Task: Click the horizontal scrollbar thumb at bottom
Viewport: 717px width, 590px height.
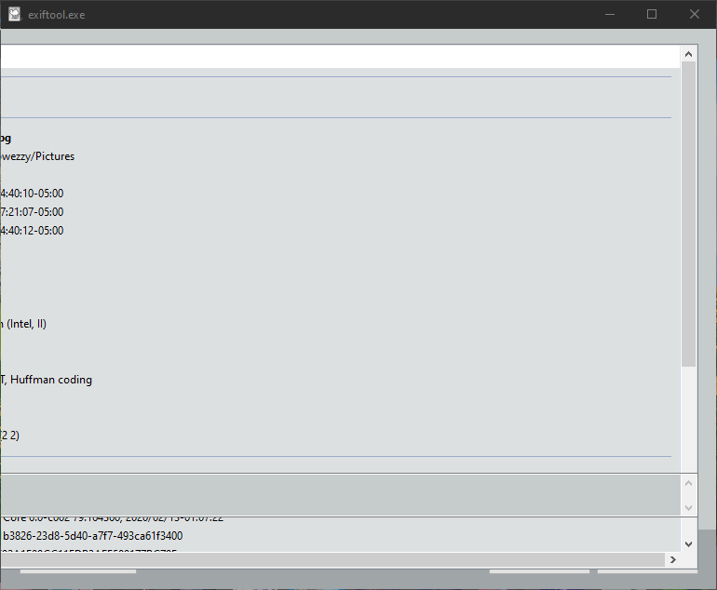Action: pyautogui.click(x=332, y=559)
